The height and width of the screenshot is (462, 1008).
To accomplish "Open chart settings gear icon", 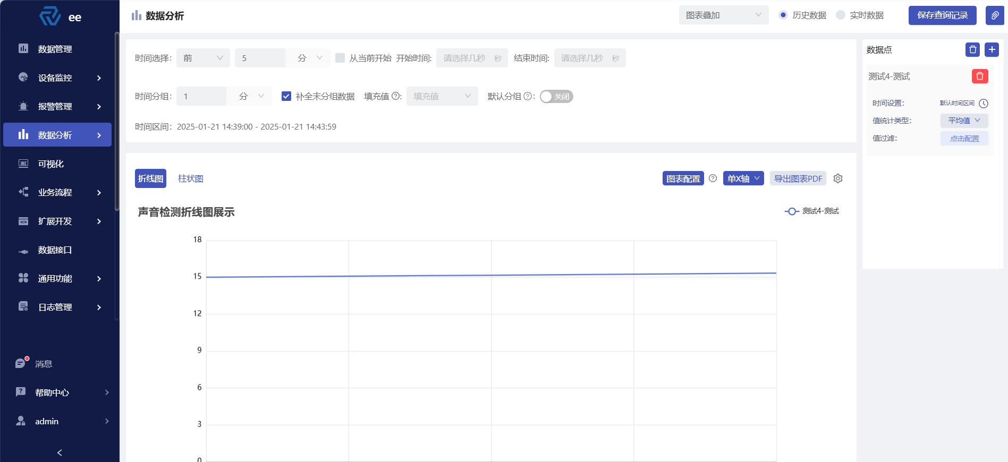I will pyautogui.click(x=838, y=178).
